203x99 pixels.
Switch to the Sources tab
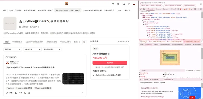[x=165, y=9]
